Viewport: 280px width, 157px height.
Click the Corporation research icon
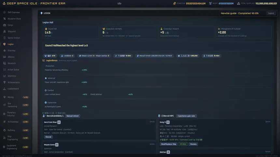[x=161, y=29]
